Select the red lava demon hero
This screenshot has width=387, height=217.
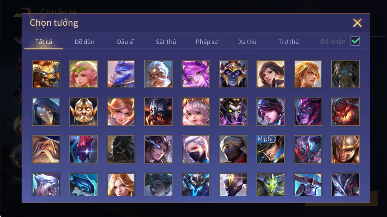point(345,112)
